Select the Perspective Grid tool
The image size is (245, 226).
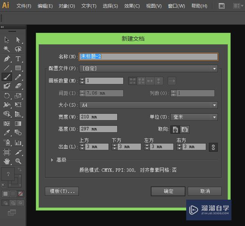point(18,114)
